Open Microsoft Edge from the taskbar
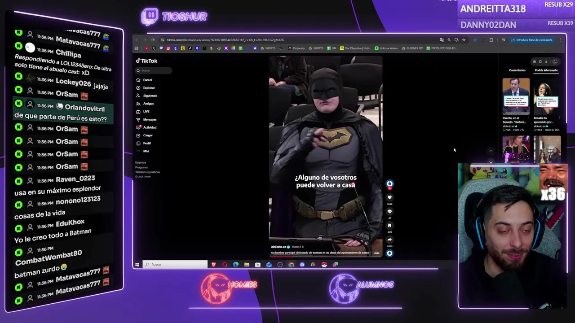The image size is (575, 323). (x=236, y=265)
